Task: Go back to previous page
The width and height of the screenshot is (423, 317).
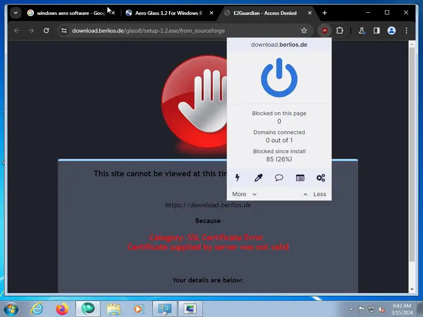Action: [17, 31]
